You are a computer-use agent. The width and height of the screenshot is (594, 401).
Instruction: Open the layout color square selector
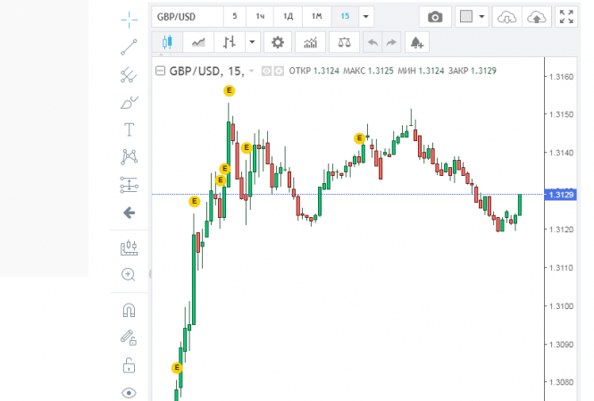click(466, 17)
